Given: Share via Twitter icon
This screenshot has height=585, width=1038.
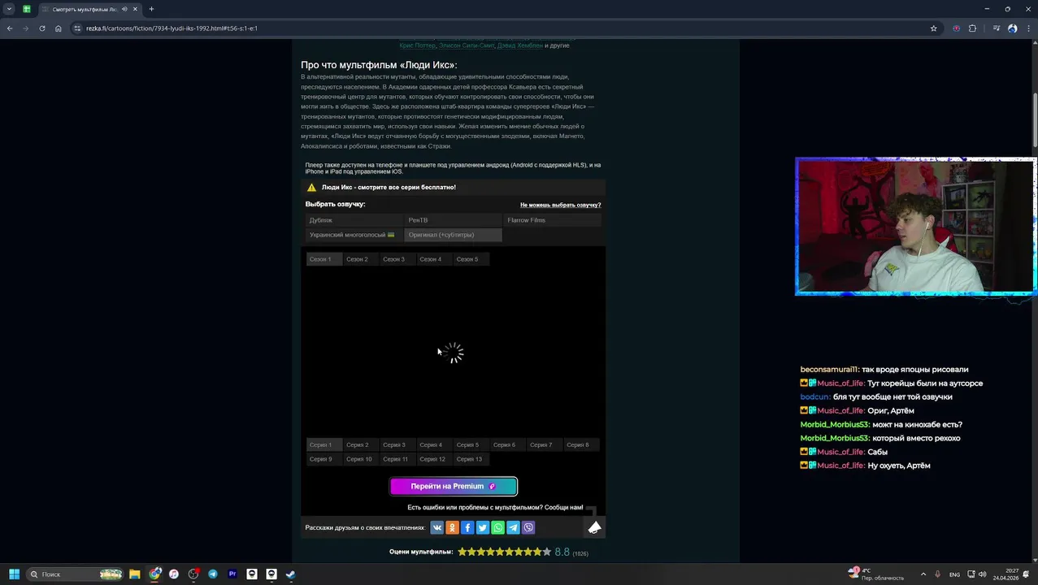Looking at the screenshot, I should [x=483, y=527].
